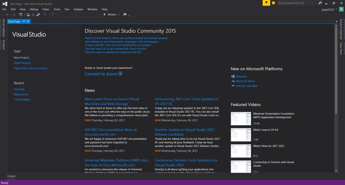
Task: Open the What's new in C# 6.0 video thumbnail
Action: (241, 135)
